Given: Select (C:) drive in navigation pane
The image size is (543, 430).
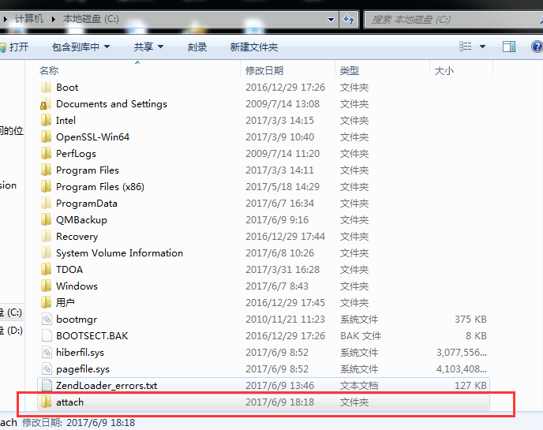Looking at the screenshot, I should [x=11, y=312].
